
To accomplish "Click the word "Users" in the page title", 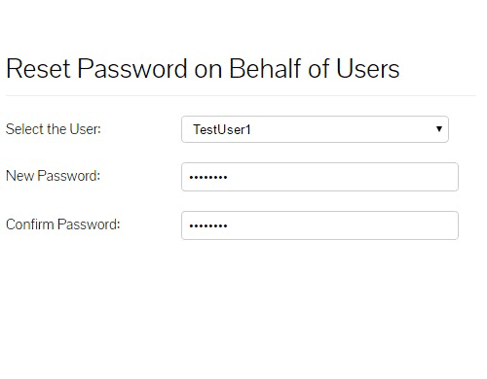I will click(x=367, y=68).
